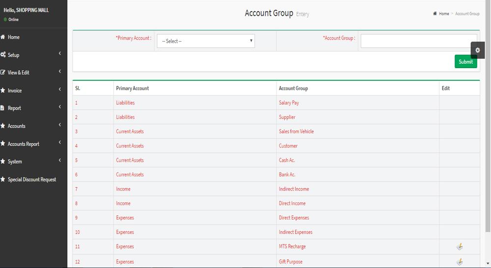Select the Indirect Income cell
The width and height of the screenshot is (491, 268).
(357, 189)
